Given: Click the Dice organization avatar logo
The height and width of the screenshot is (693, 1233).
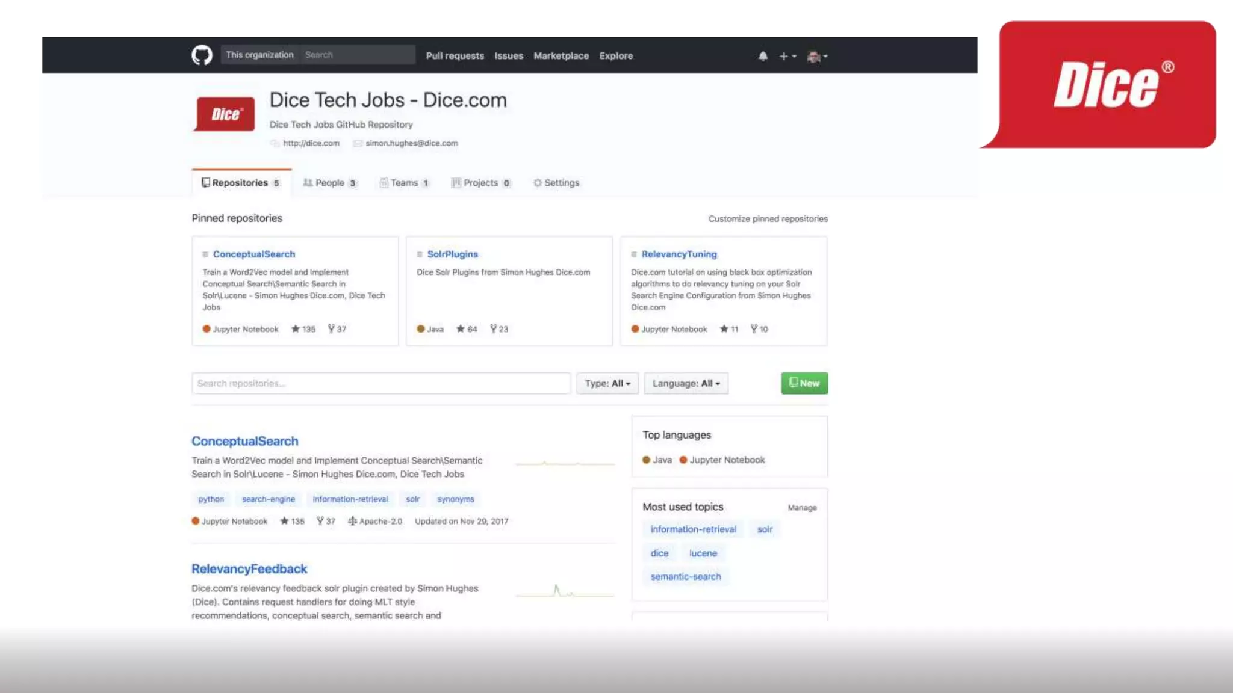Looking at the screenshot, I should click(x=225, y=114).
